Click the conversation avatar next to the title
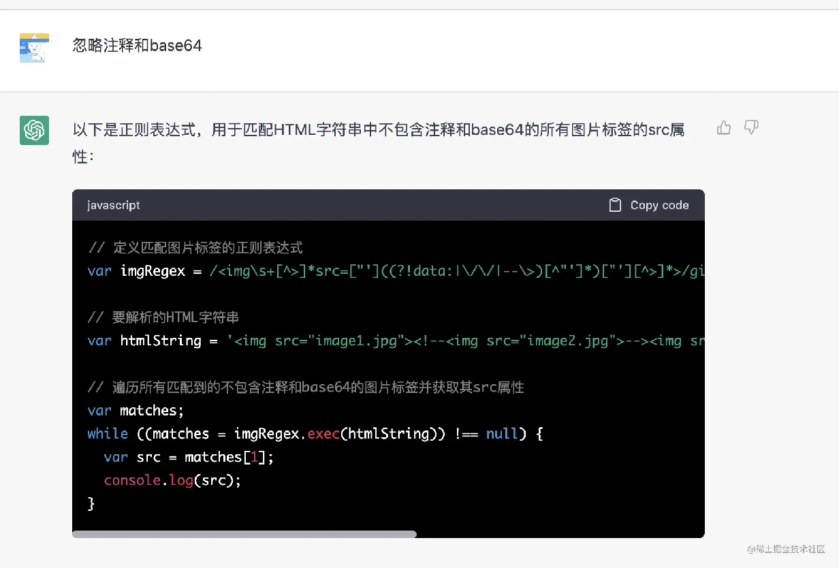Viewport: 839px width, 568px height. point(34,46)
